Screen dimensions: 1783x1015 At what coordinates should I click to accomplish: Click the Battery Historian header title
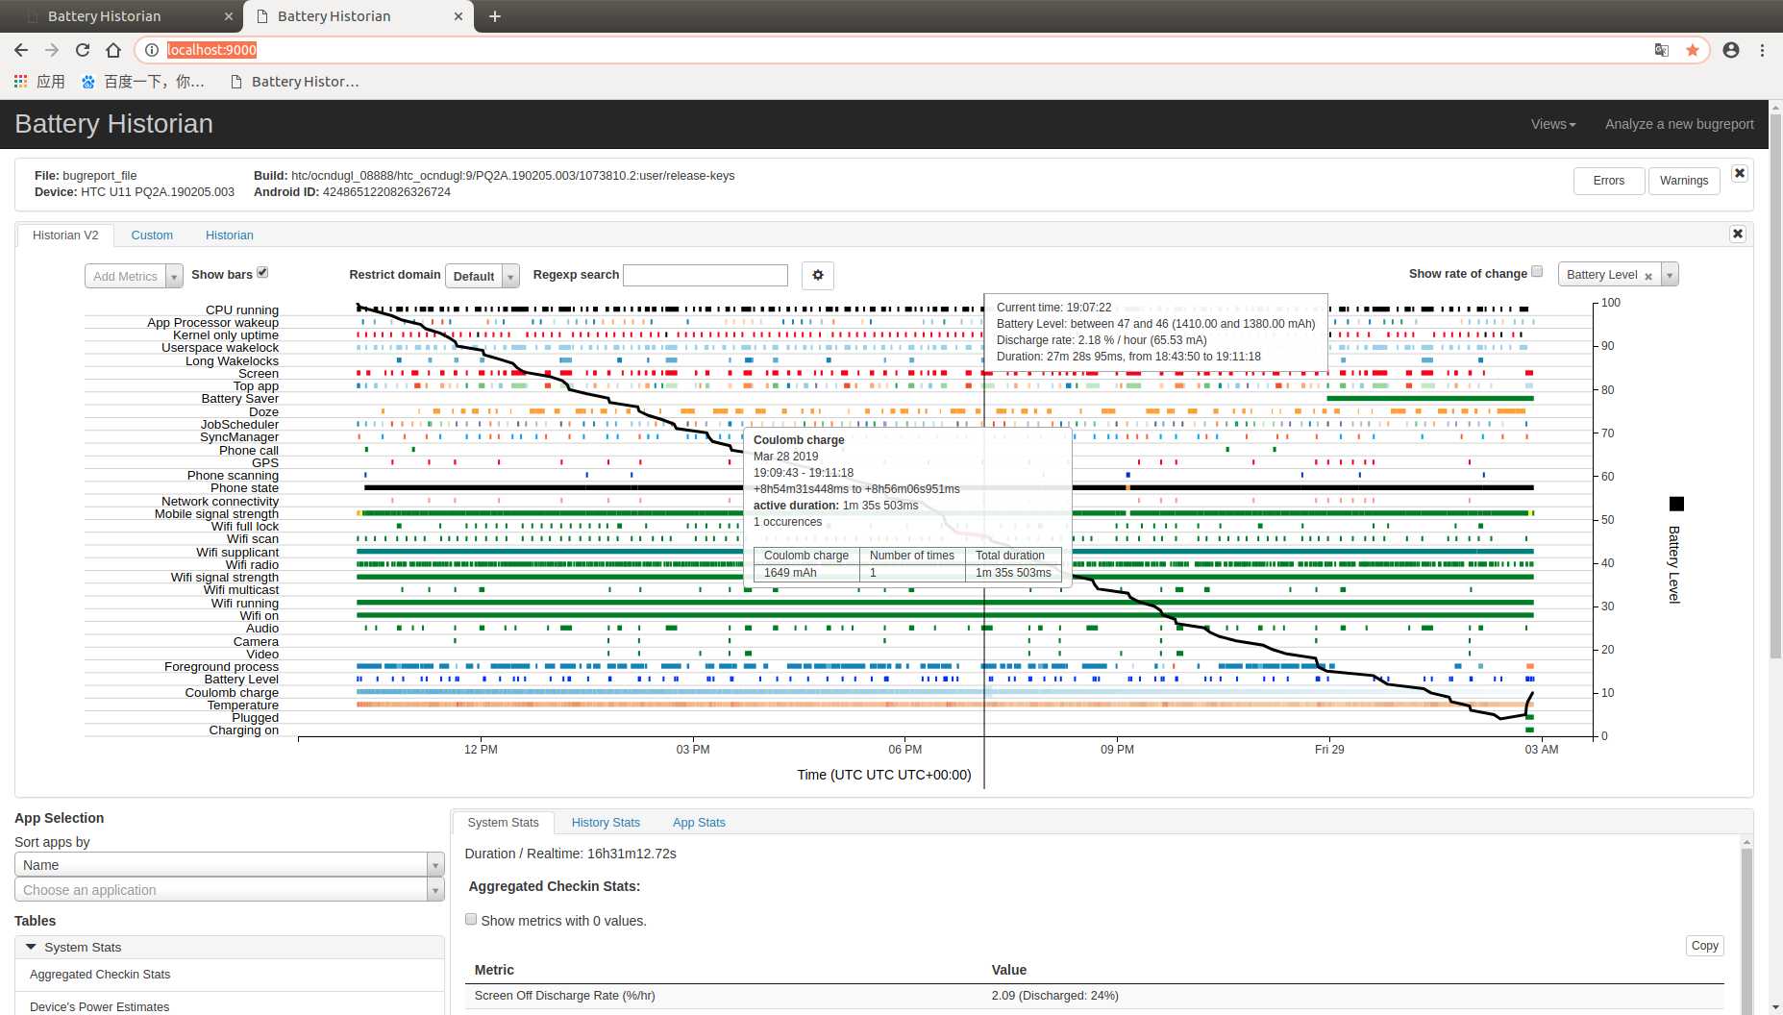pyautogui.click(x=113, y=124)
